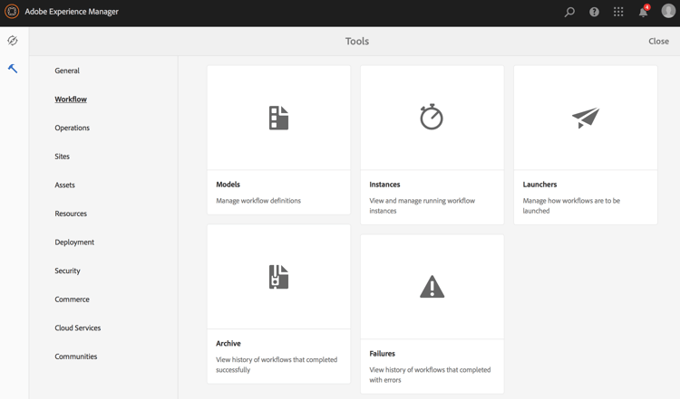This screenshot has height=399, width=680.
Task: Open the user profile avatar
Action: click(x=668, y=11)
